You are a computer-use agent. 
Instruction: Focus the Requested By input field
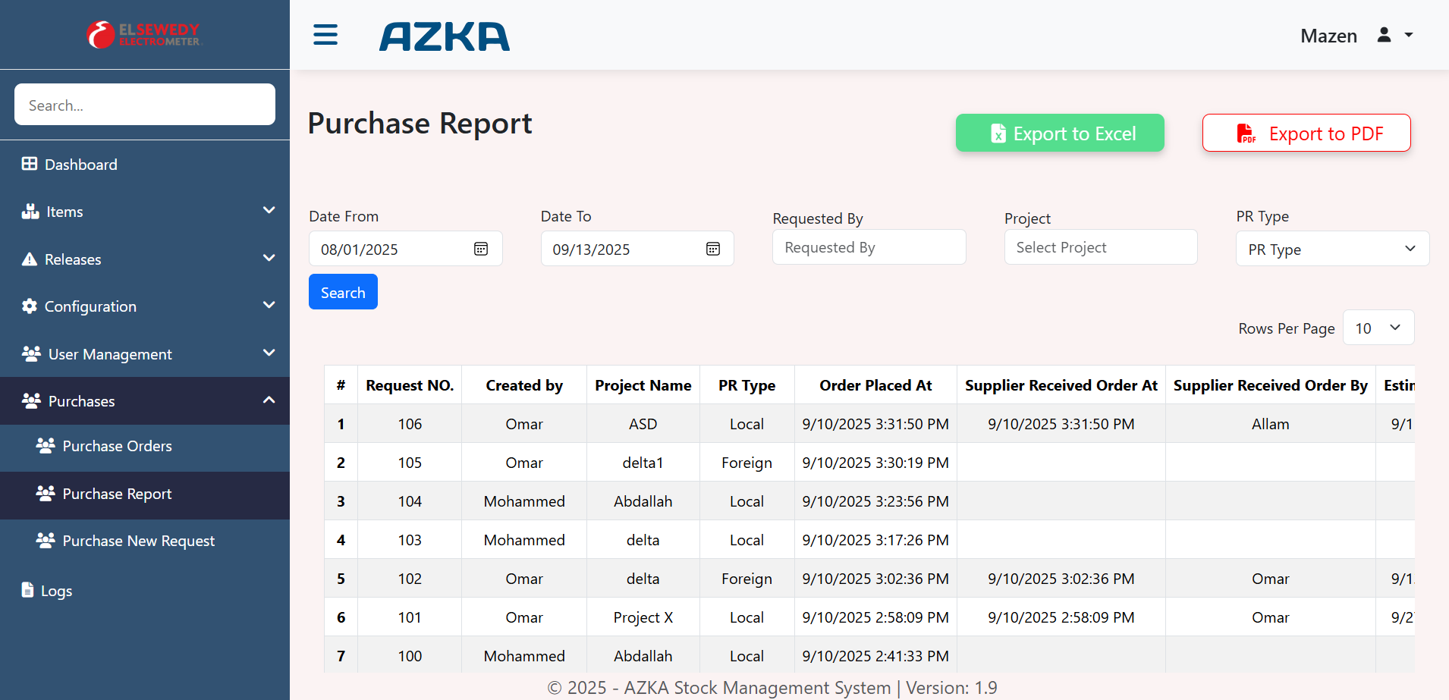pos(869,247)
